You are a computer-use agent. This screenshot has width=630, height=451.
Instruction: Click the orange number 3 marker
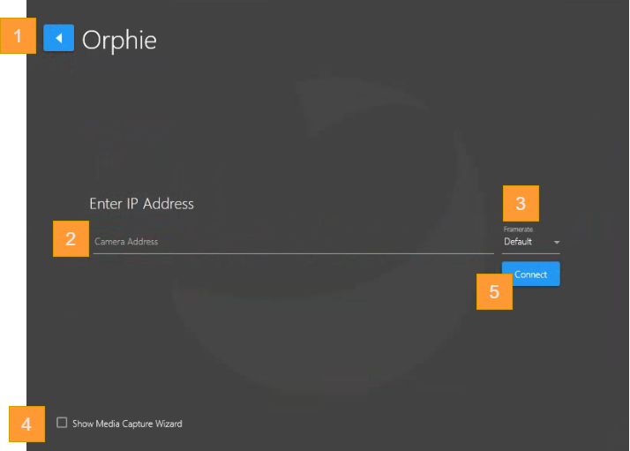[x=521, y=204]
